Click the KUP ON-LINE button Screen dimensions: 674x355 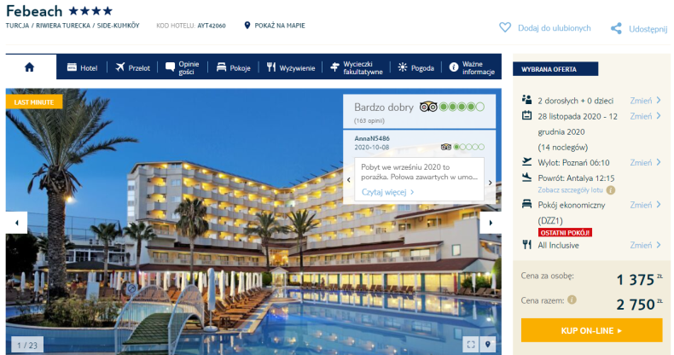tap(591, 330)
